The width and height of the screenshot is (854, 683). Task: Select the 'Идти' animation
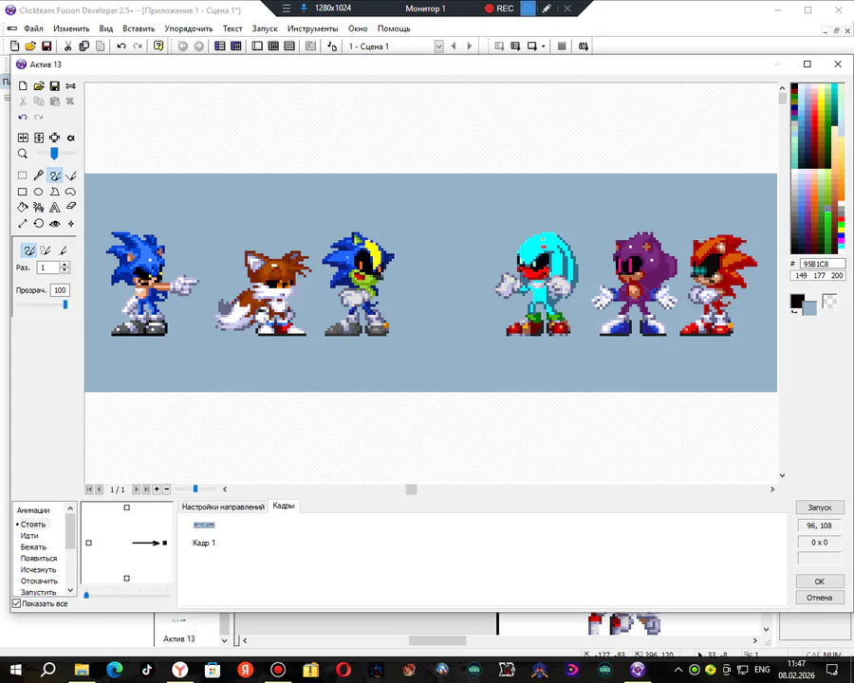point(29,535)
